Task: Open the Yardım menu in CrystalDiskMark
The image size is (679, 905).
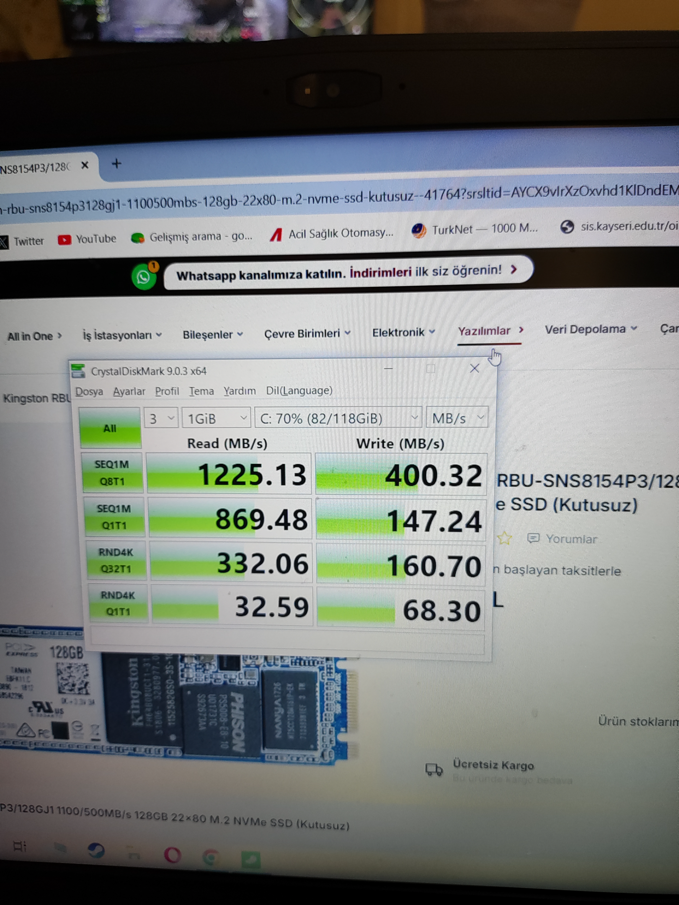Action: 240,391
